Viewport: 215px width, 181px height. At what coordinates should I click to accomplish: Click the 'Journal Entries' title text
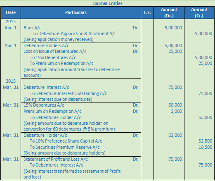(107, 3)
